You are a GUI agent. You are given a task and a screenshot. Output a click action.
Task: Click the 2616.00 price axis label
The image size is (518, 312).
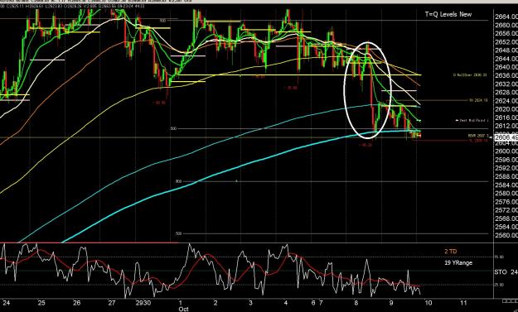coord(506,118)
